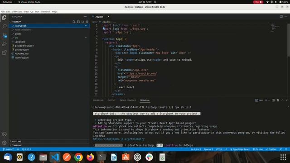Open the Manage gear icon

[x=4, y=143]
